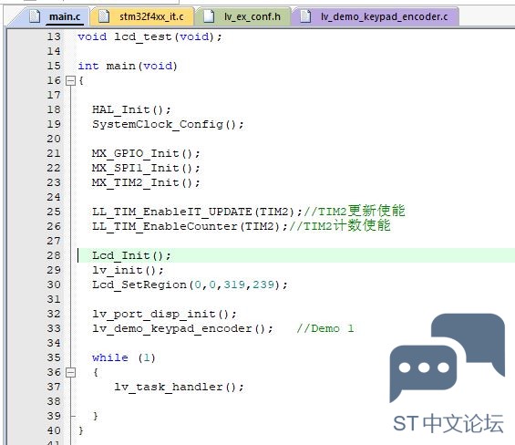Click on MX_TIM2_Init() line
This screenshot has height=445, width=515.
tap(146, 182)
